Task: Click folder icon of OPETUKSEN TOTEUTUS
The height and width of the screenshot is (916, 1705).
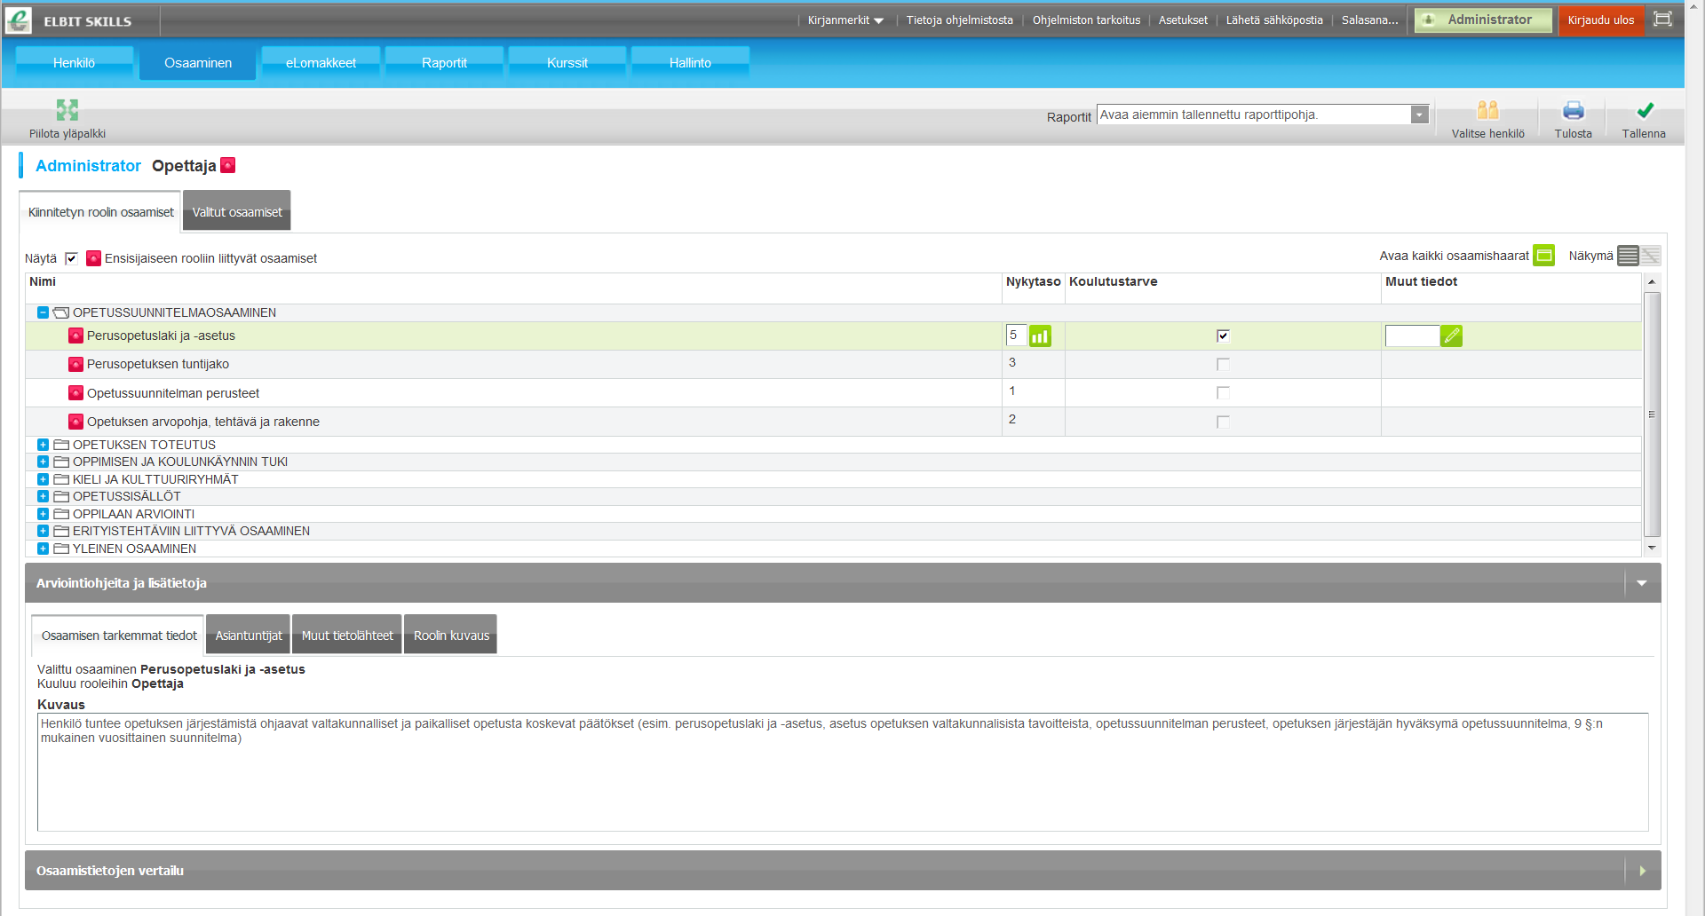Action: click(61, 445)
